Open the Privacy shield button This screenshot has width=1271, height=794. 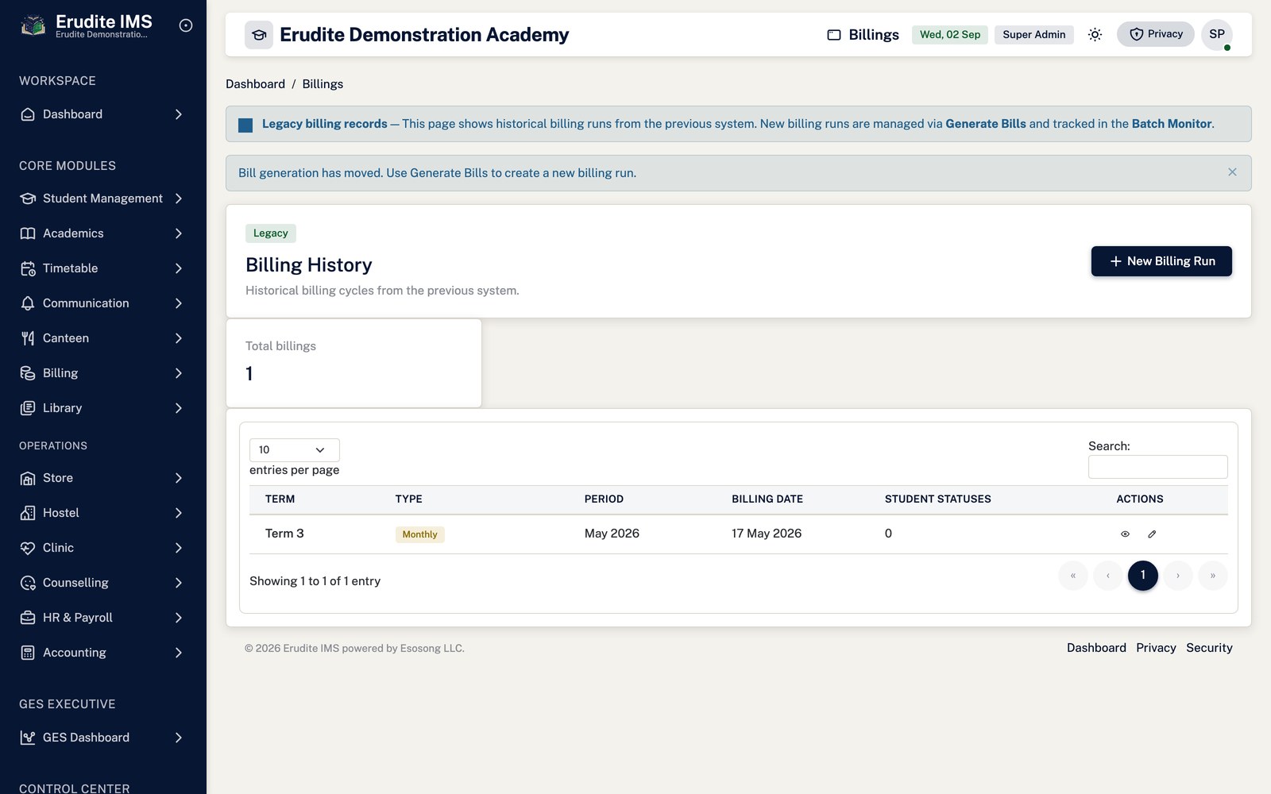(x=1156, y=34)
